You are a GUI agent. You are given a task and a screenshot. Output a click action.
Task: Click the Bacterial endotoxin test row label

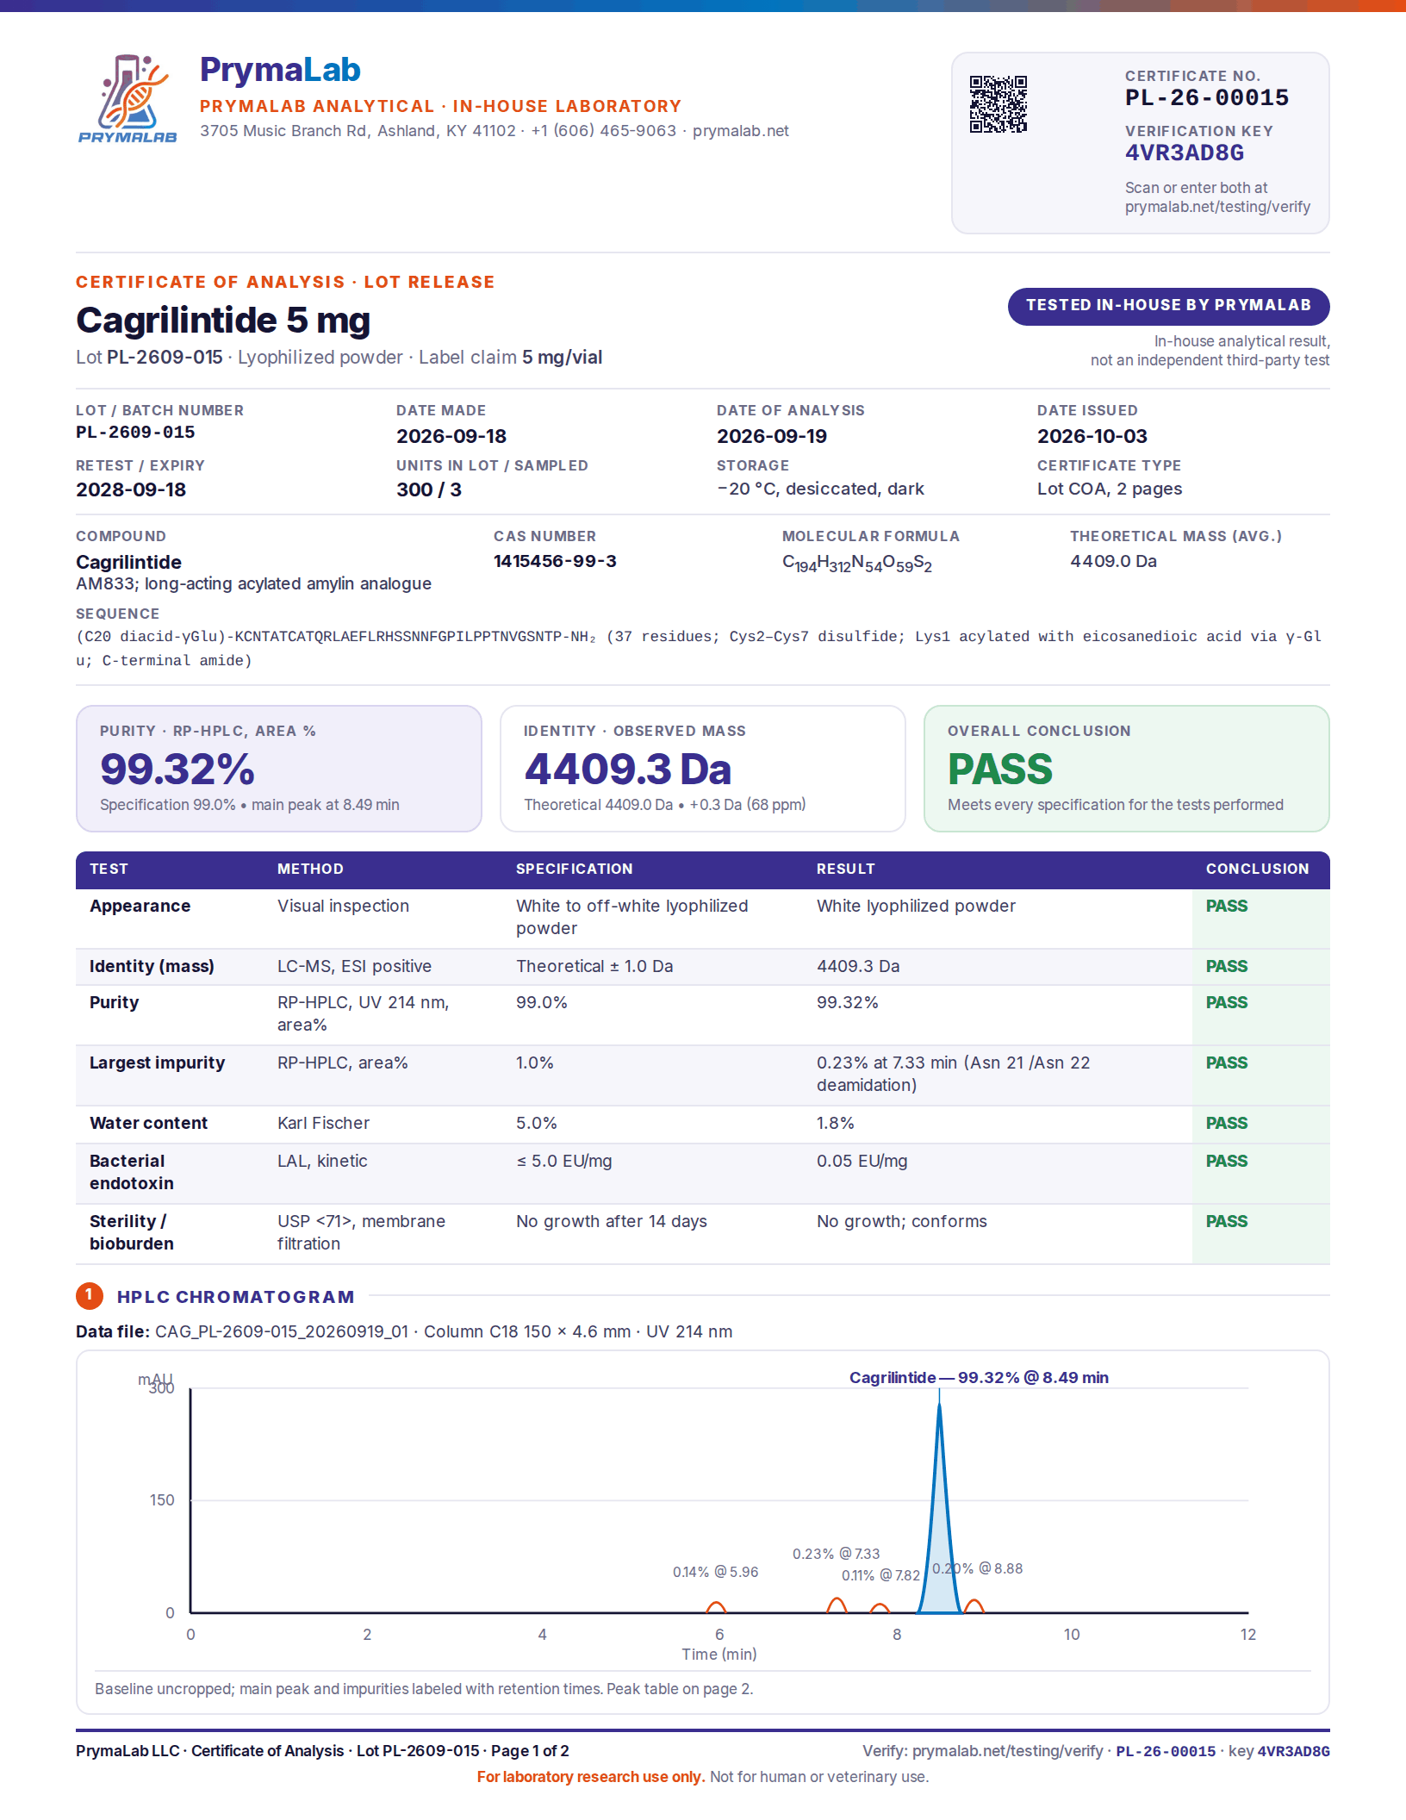tap(132, 1172)
